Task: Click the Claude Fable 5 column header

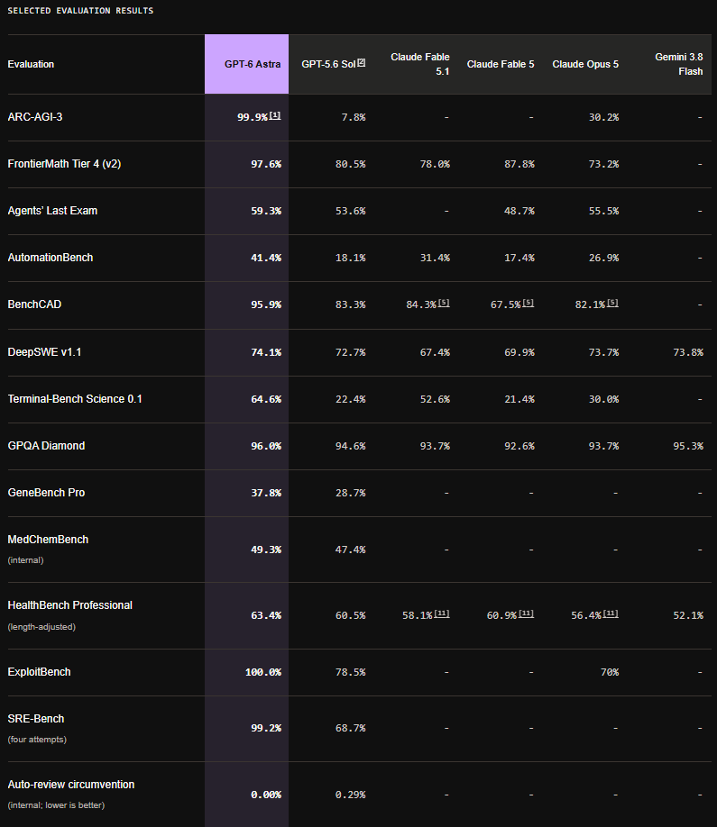Action: coord(501,64)
